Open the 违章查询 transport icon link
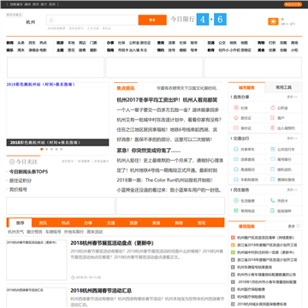The image size is (308, 308). 236,159
